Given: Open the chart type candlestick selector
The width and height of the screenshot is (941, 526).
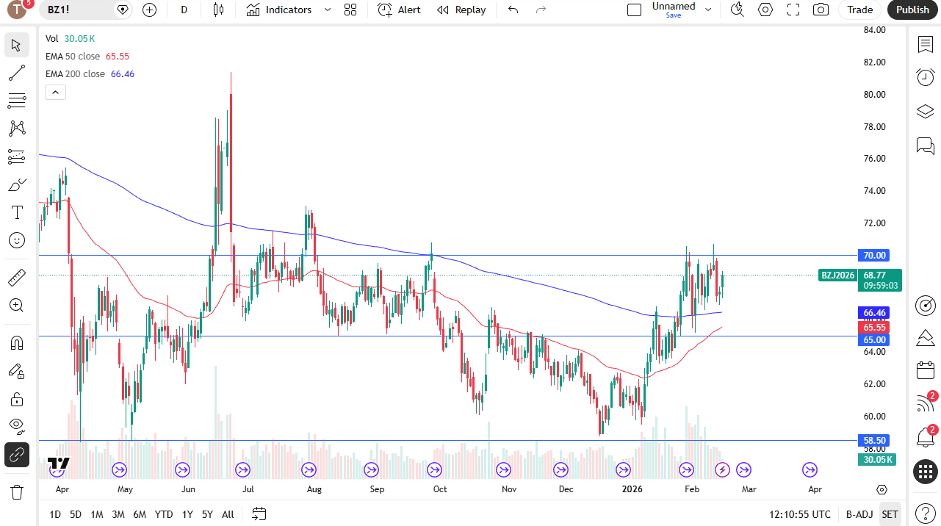Looking at the screenshot, I should [x=218, y=10].
